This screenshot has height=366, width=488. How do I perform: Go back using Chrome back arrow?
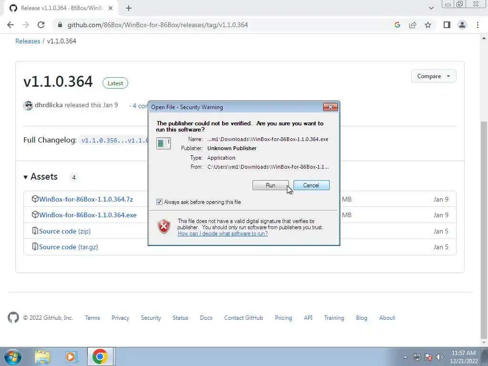[x=10, y=25]
